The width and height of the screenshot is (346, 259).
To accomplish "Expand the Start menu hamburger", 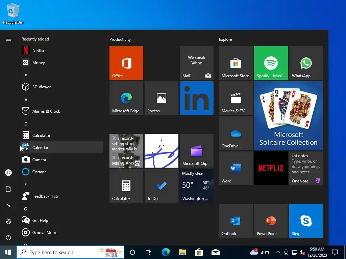I will point(8,39).
